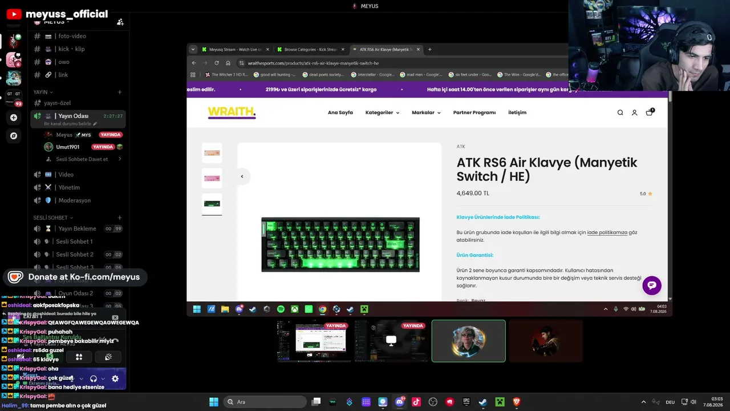This screenshot has height=411, width=730.
Task: Create a channel in the YAYIN category
Action: point(120,92)
